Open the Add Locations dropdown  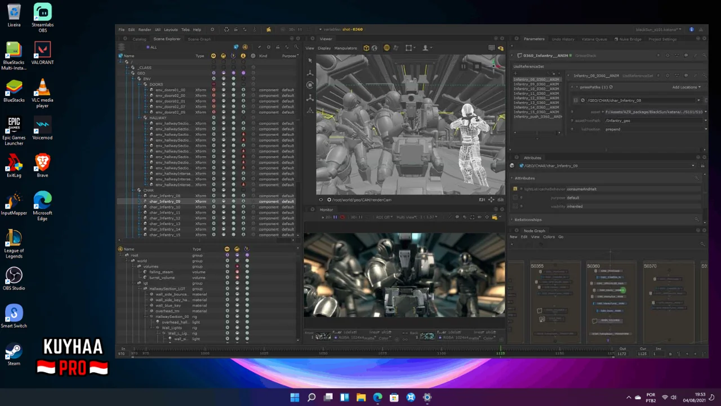pyautogui.click(x=687, y=87)
